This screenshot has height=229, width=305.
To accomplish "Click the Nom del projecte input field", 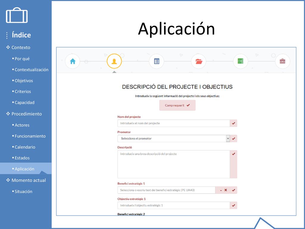I will (174, 123).
